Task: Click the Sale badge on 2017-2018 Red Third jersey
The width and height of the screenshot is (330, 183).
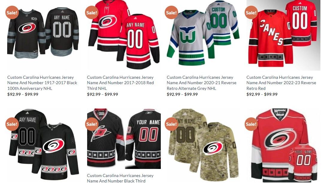Action: [x=92, y=13]
